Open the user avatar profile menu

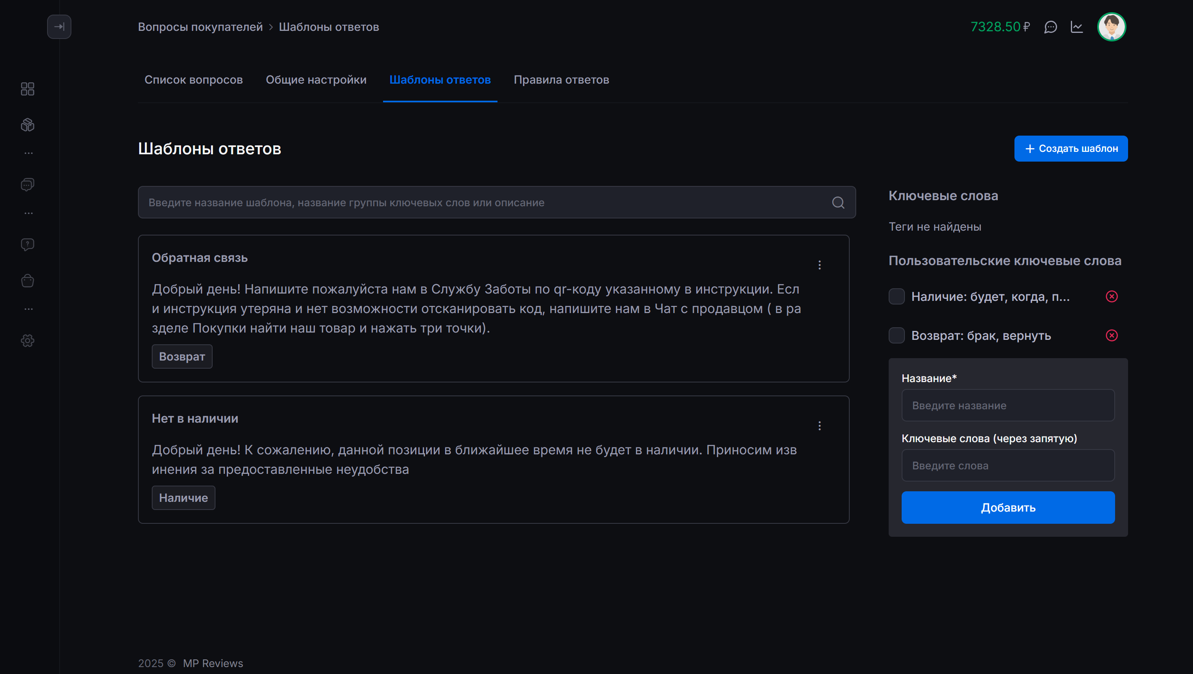(x=1111, y=27)
